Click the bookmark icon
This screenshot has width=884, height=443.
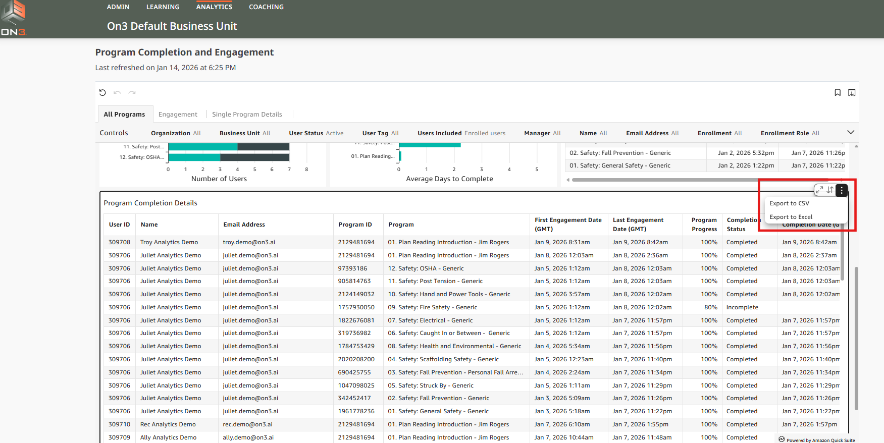838,92
